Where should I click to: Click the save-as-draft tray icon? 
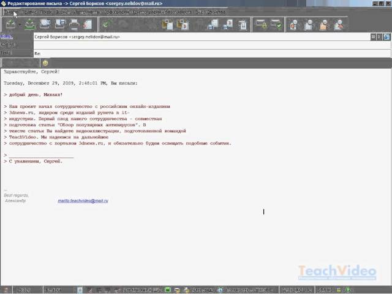pos(45,24)
